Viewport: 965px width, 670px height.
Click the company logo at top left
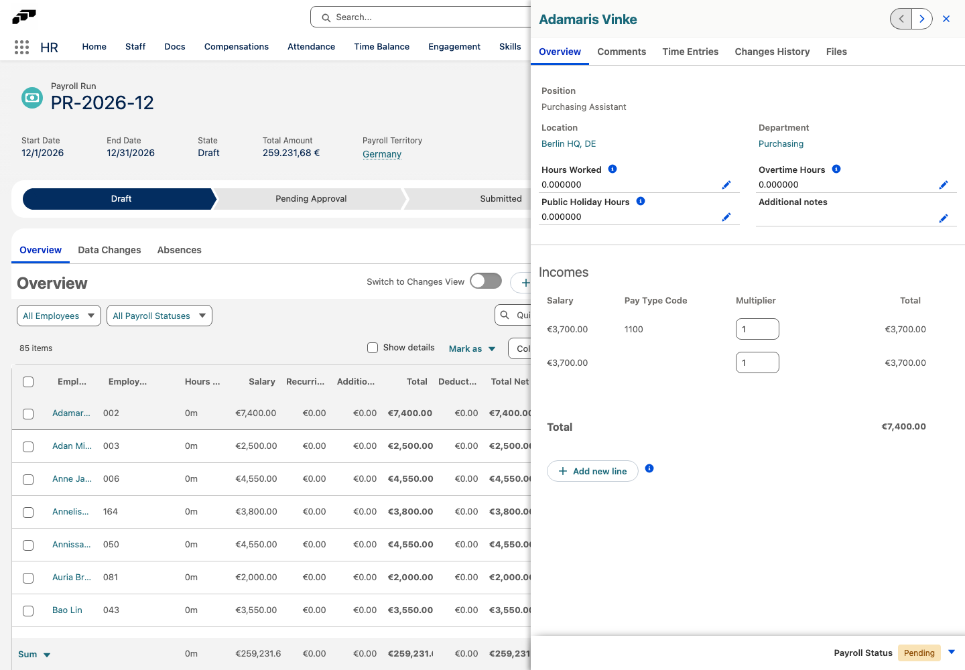click(24, 17)
